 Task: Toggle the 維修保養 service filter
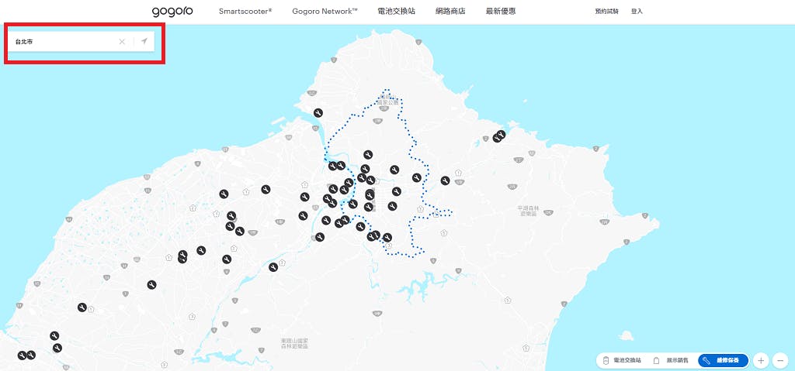tap(723, 360)
